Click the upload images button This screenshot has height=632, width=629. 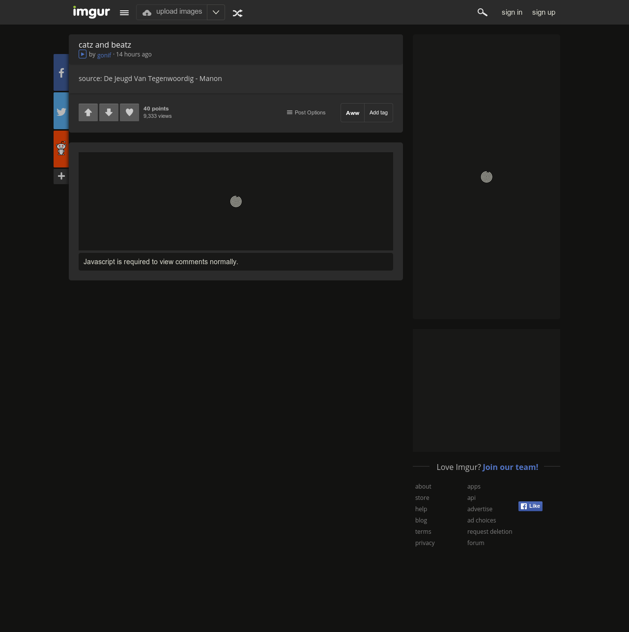pos(172,12)
